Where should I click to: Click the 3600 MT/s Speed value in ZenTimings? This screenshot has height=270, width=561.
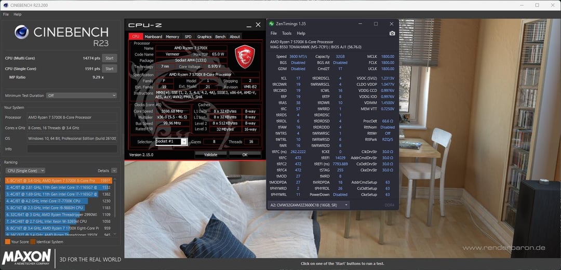pyautogui.click(x=298, y=57)
